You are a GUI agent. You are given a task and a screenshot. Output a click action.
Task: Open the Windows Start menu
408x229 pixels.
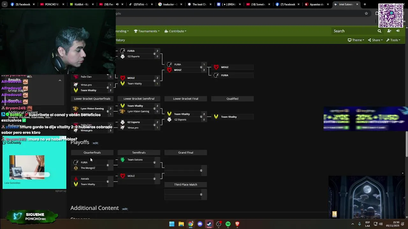coord(172,224)
